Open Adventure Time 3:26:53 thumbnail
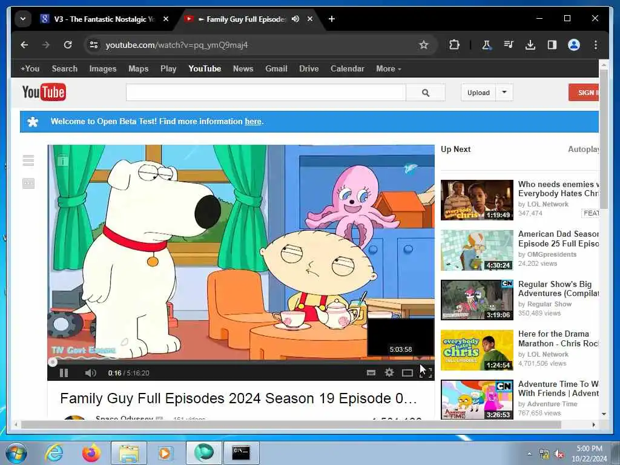The width and height of the screenshot is (620, 465). 477,400
